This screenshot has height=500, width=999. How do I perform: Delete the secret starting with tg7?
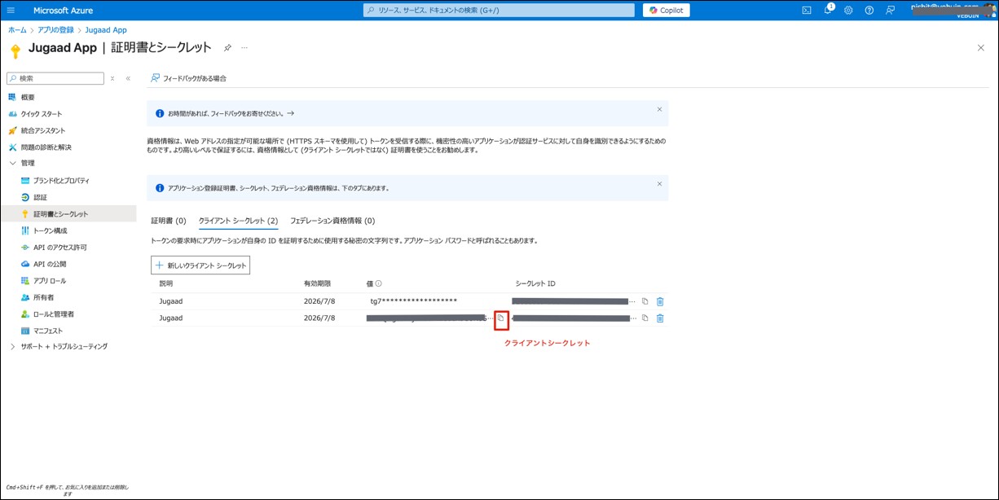tap(660, 301)
